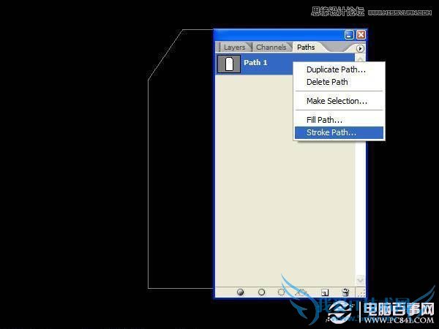Select the Paths tab
Screen dimensions: 439x329
click(x=306, y=48)
